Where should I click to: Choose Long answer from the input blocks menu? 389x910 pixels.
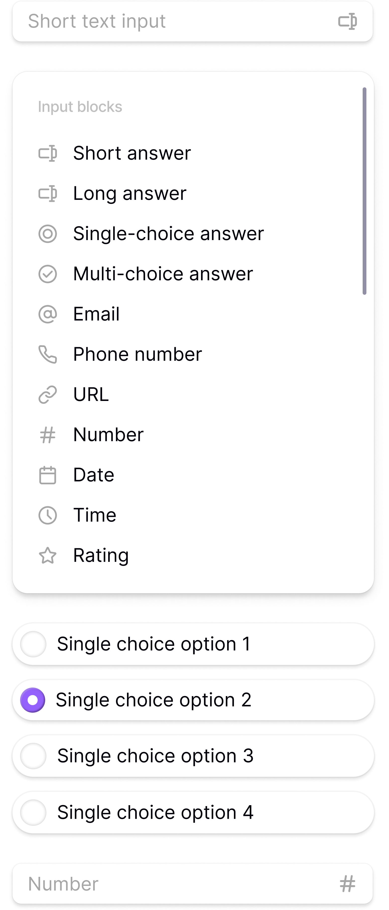130,194
